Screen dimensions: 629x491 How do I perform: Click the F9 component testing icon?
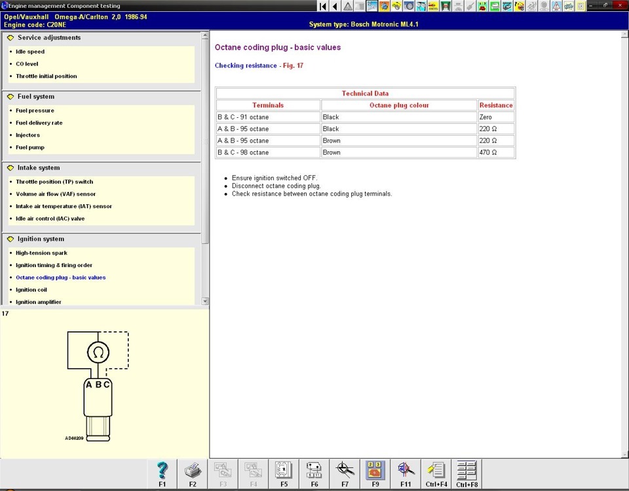pyautogui.click(x=375, y=474)
